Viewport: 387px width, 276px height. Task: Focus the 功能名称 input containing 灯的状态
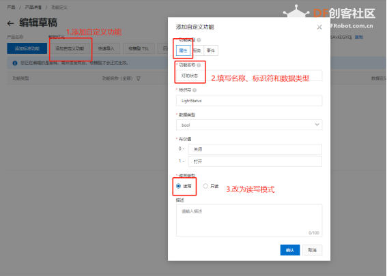(249, 76)
